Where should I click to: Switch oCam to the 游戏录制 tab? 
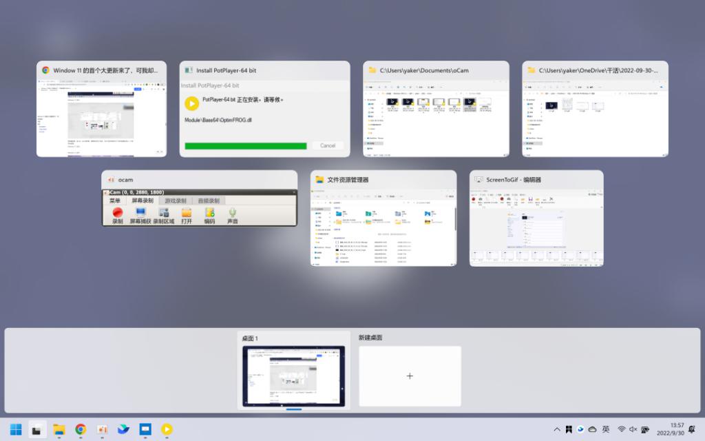tap(175, 200)
